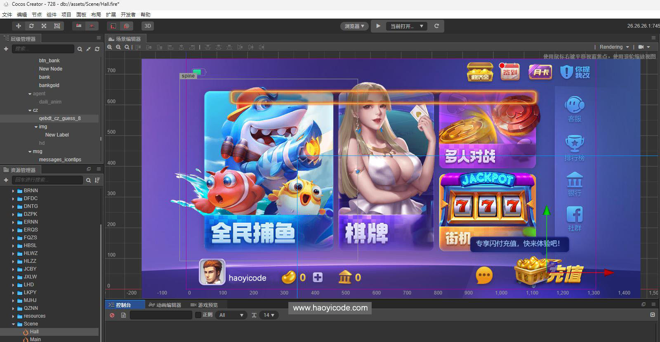Open the 浏览器 preview platform dropdown
Viewport: 660px width, 342px height.
tap(354, 26)
